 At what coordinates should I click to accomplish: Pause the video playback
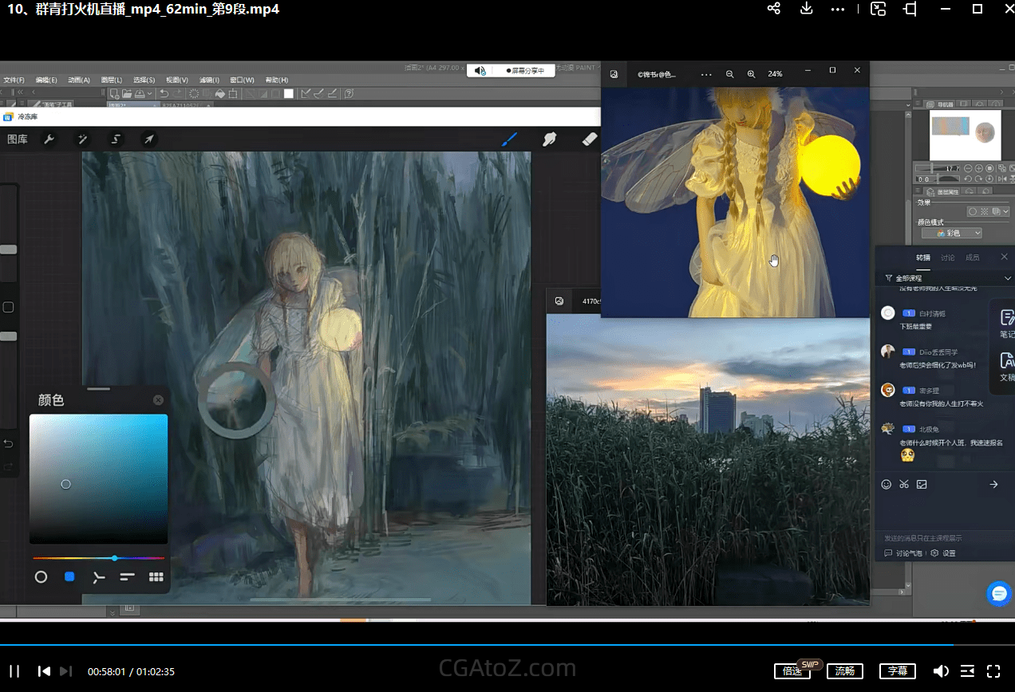(x=14, y=671)
